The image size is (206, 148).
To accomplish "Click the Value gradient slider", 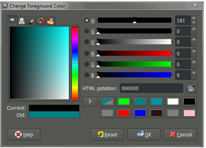I will click(x=134, y=41).
